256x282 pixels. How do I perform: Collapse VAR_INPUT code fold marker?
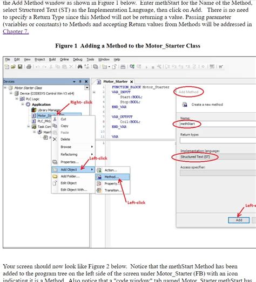point(94,92)
